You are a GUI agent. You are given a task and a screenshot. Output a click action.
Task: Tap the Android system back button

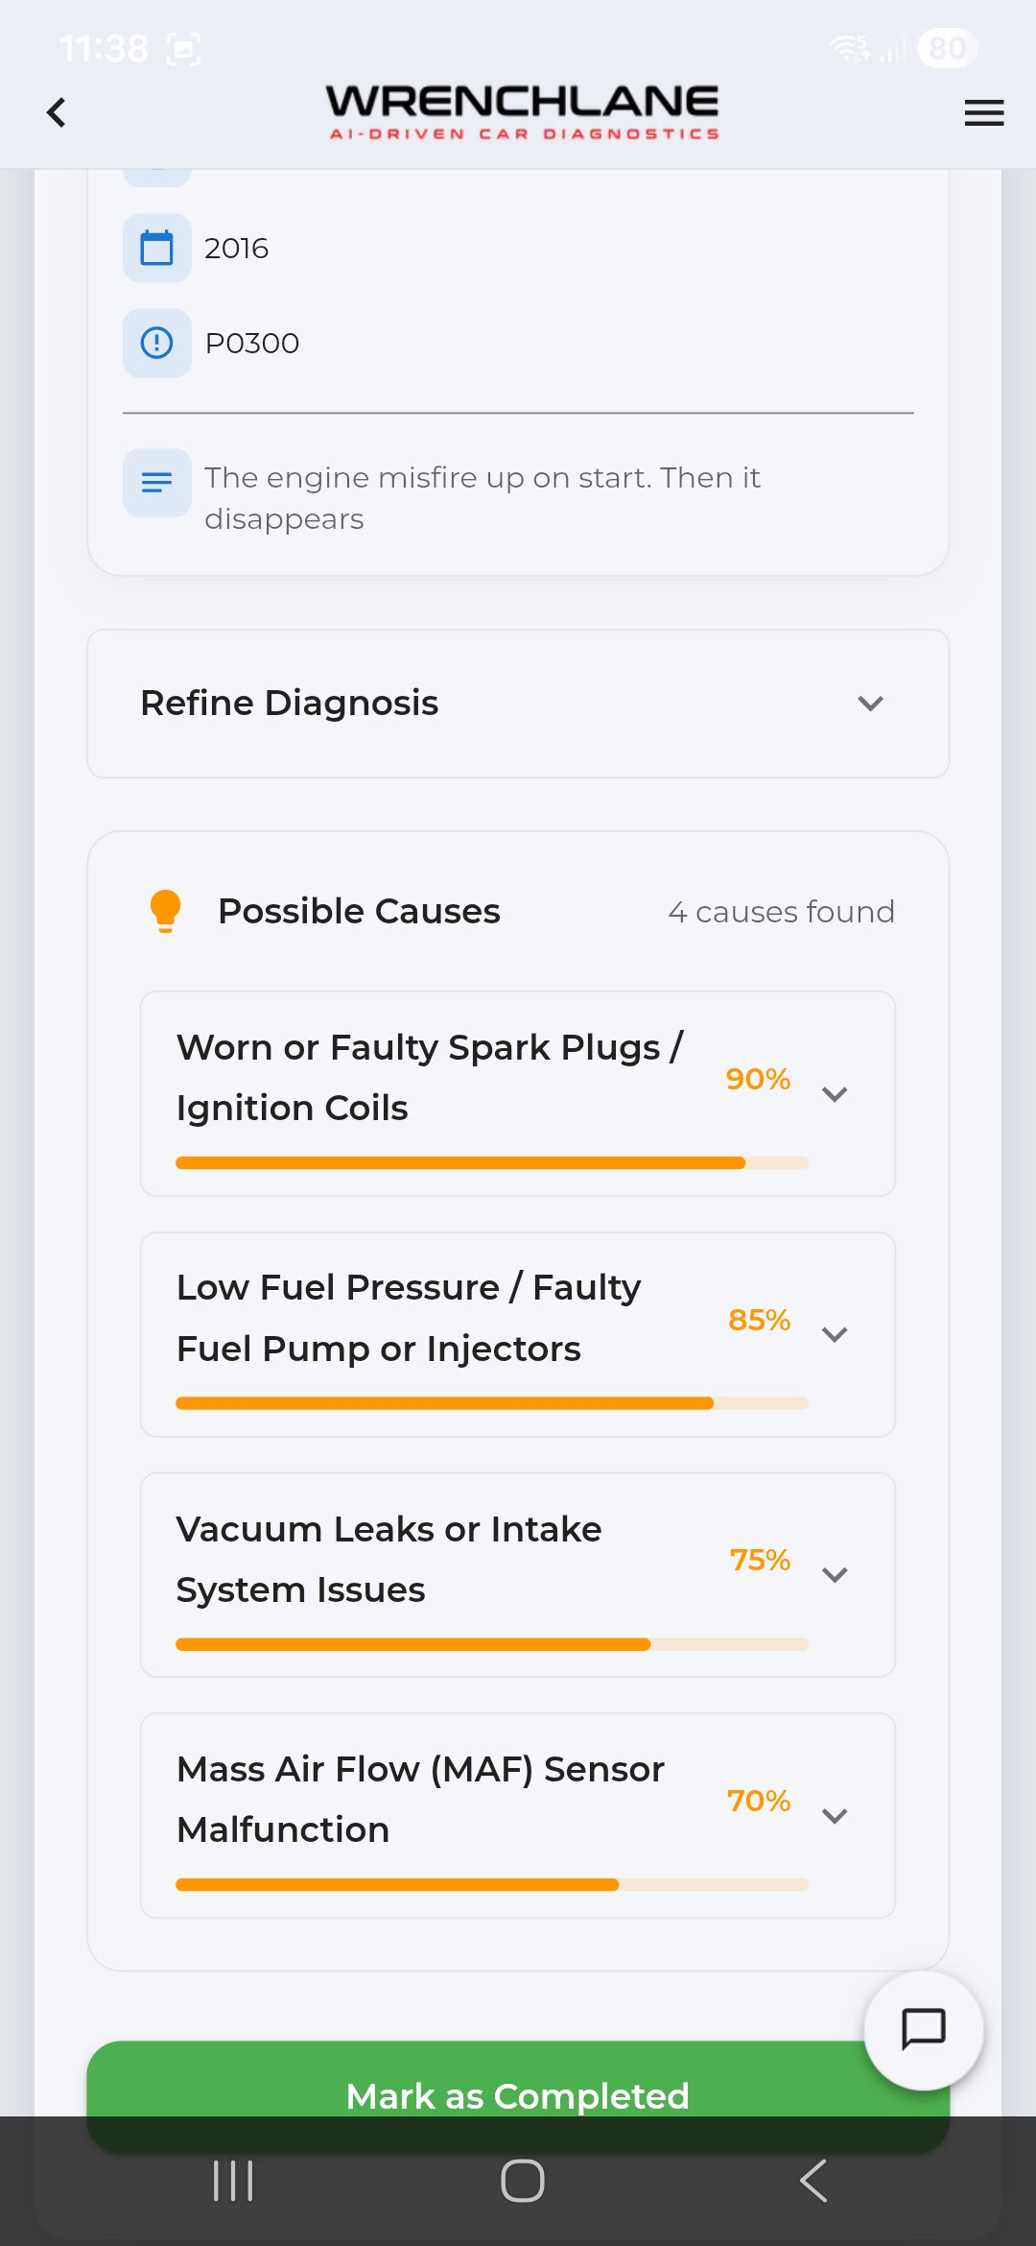point(812,2181)
